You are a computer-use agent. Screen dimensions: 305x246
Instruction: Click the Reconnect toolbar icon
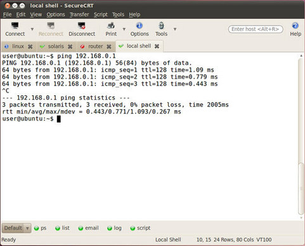click(x=51, y=29)
